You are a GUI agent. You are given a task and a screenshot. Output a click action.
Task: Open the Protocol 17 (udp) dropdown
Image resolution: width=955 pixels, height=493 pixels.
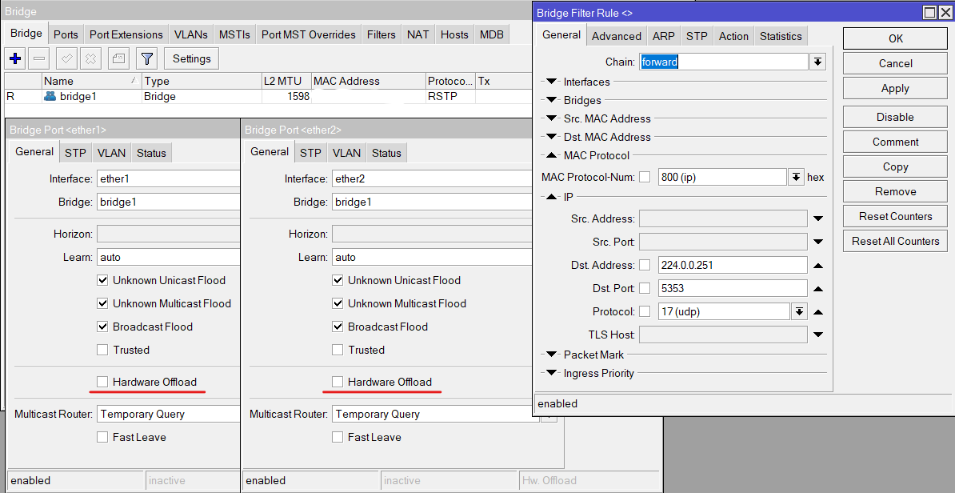tap(800, 312)
